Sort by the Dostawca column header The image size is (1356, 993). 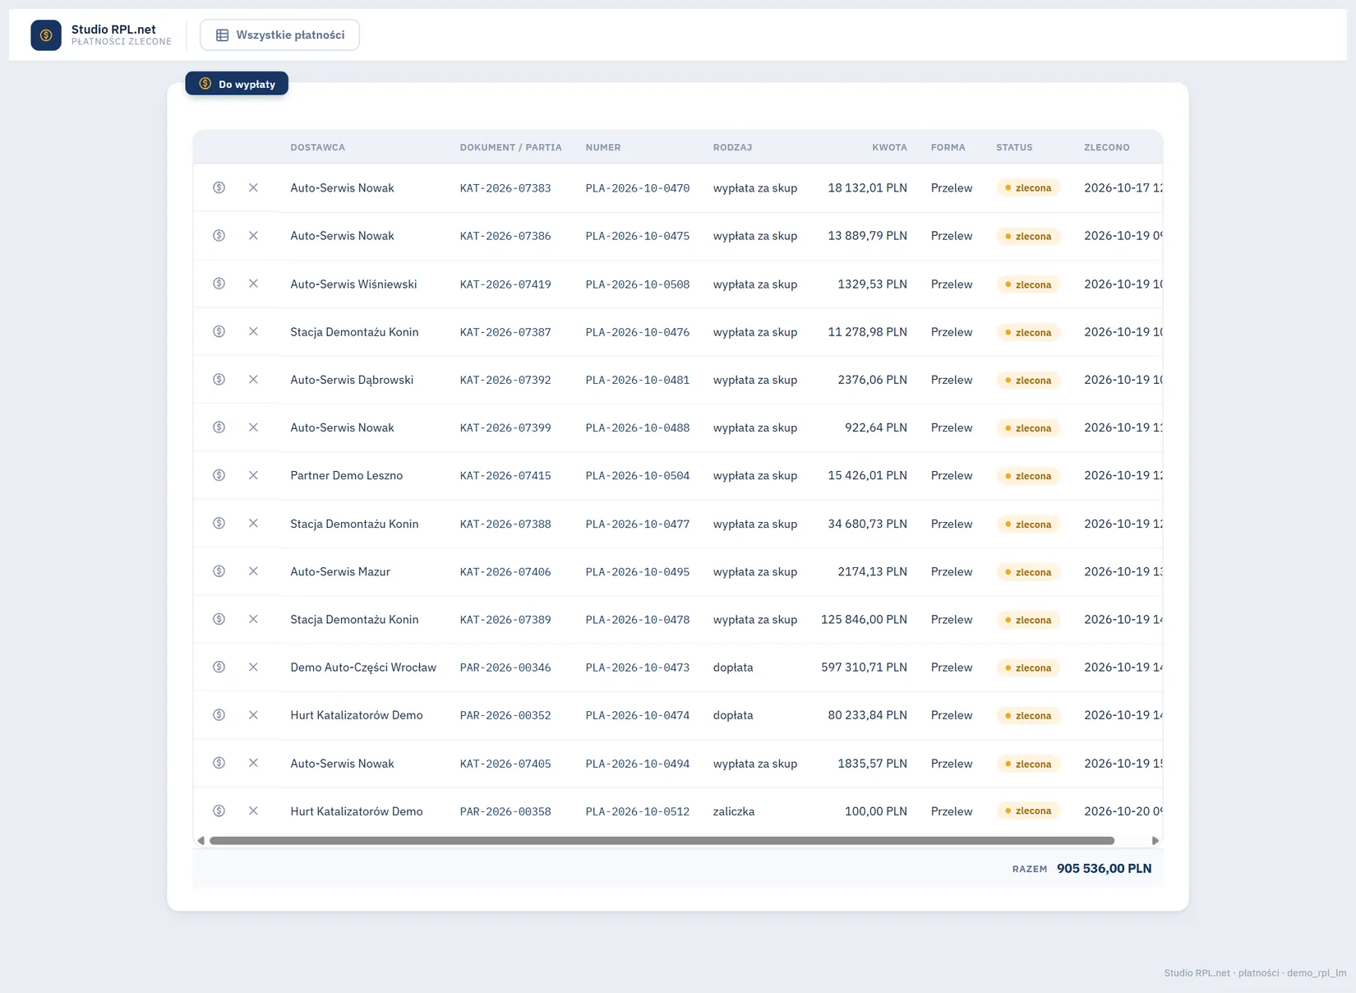tap(317, 147)
